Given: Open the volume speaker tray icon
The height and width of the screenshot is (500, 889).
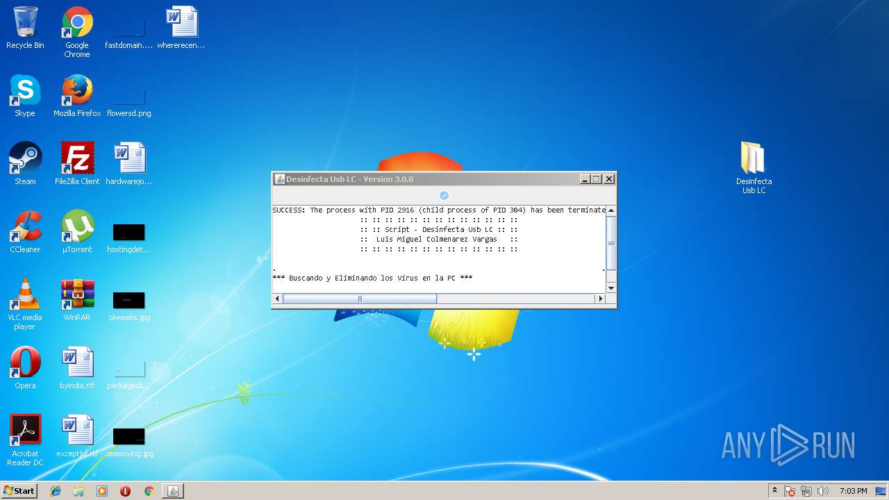Looking at the screenshot, I should (823, 491).
